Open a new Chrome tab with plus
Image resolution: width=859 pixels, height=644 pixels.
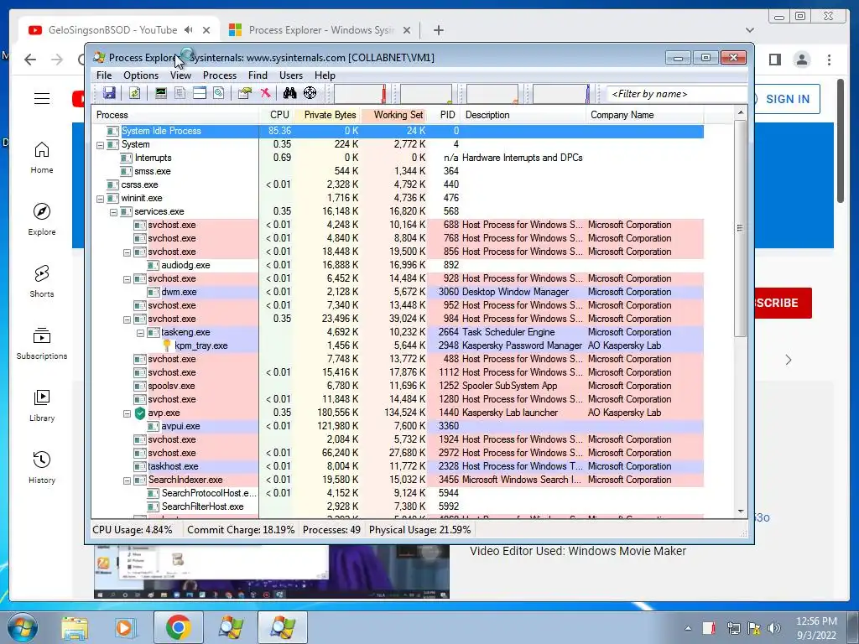pos(438,30)
